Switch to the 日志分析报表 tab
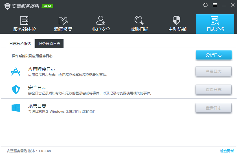This screenshot has width=237, height=155. 20,44
